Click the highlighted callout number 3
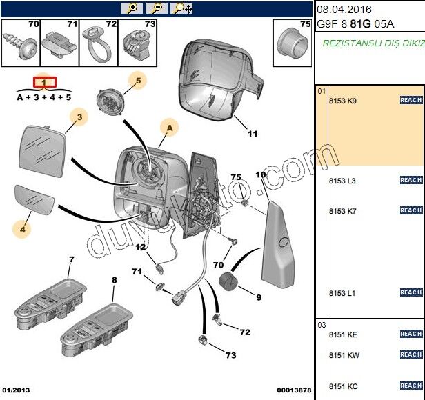The image size is (425, 400). pos(79,118)
